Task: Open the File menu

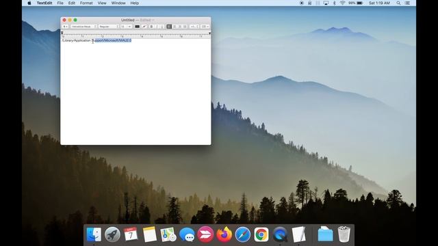Action: (60, 3)
